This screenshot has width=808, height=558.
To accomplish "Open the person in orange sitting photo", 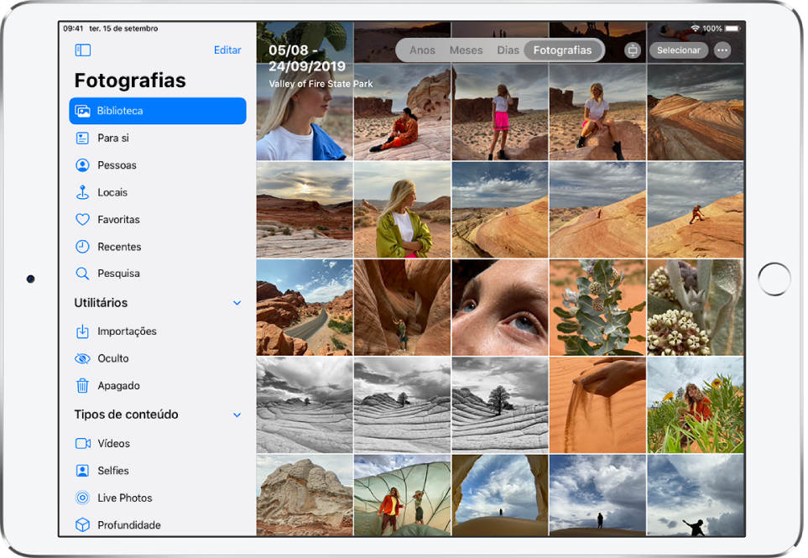I will [x=402, y=112].
